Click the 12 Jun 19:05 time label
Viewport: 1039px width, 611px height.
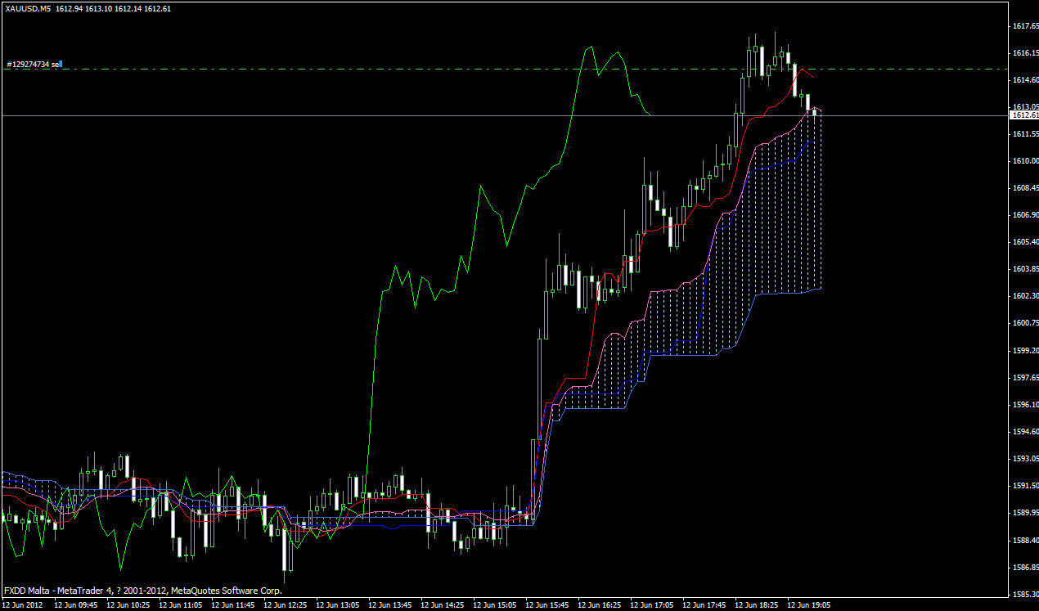[810, 605]
